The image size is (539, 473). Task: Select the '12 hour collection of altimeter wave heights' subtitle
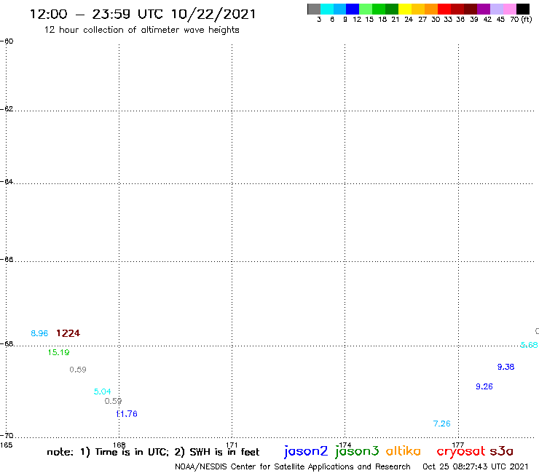[x=141, y=30]
